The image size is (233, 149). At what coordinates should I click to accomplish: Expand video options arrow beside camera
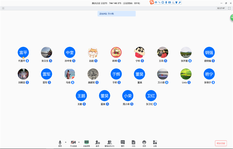coord(79,142)
